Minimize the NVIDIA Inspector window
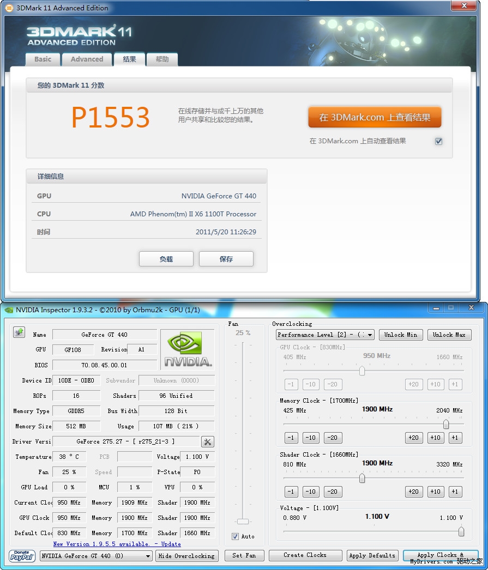This screenshot has height=570, width=488. click(436, 308)
